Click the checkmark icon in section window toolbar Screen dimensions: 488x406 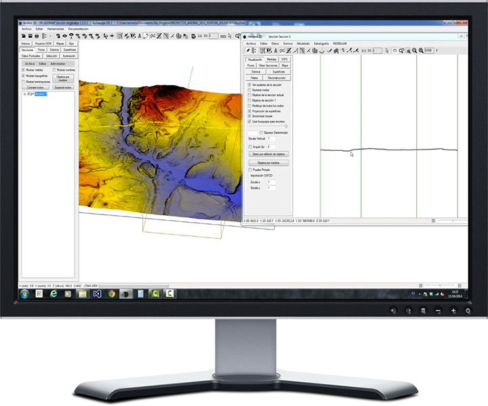coord(329,51)
